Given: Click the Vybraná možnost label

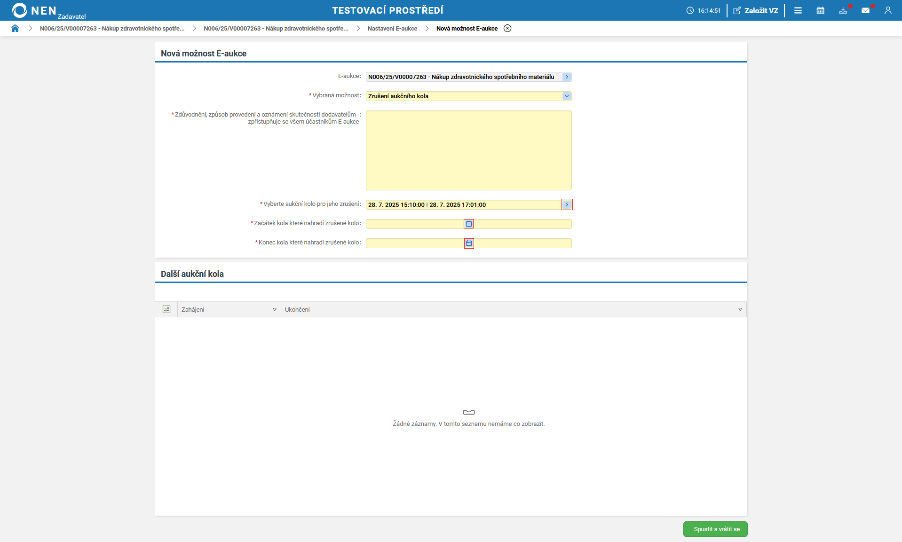Looking at the screenshot, I should pos(335,95).
